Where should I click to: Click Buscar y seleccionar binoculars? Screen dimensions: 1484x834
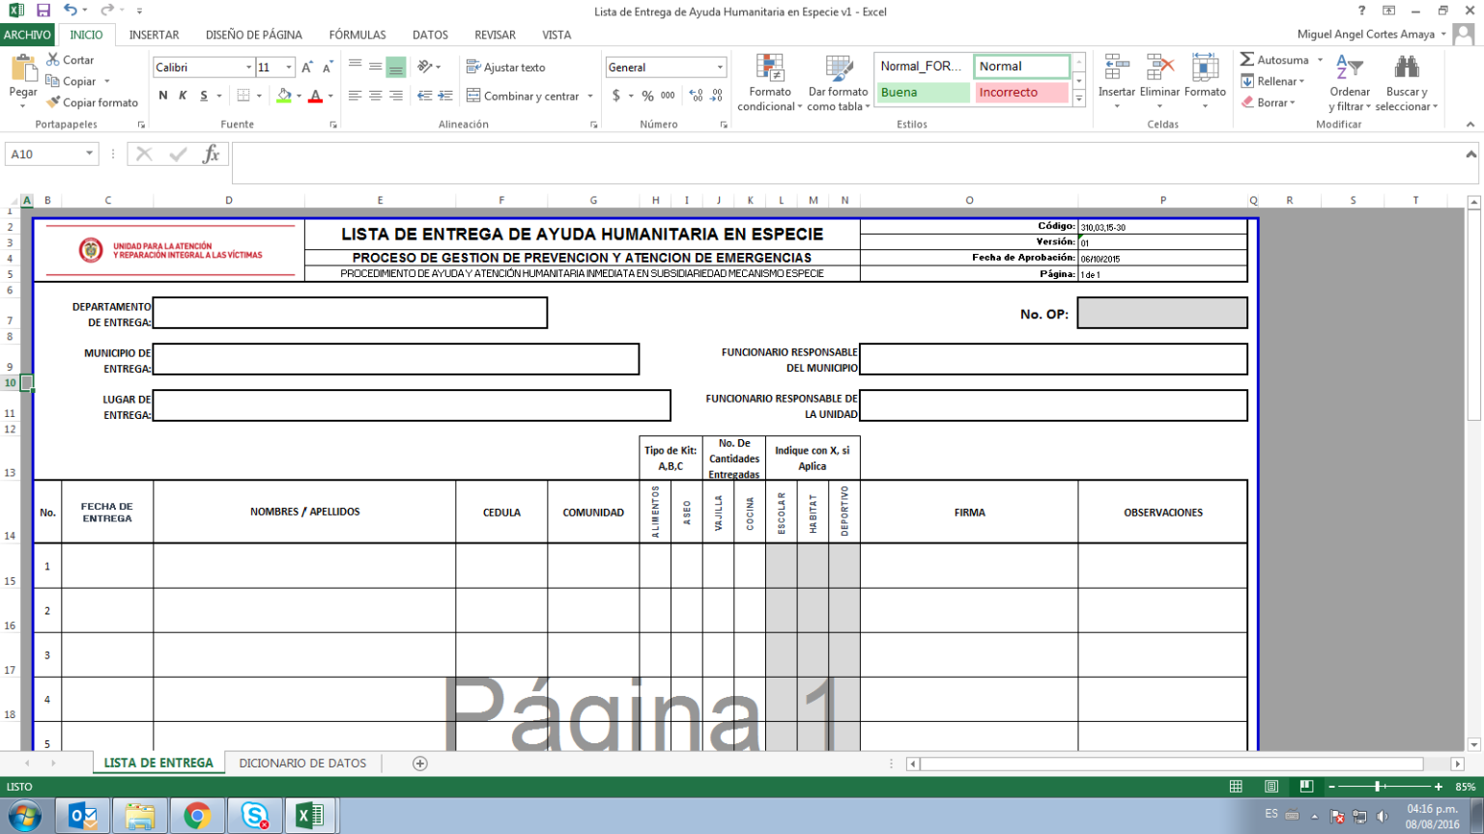(1407, 69)
